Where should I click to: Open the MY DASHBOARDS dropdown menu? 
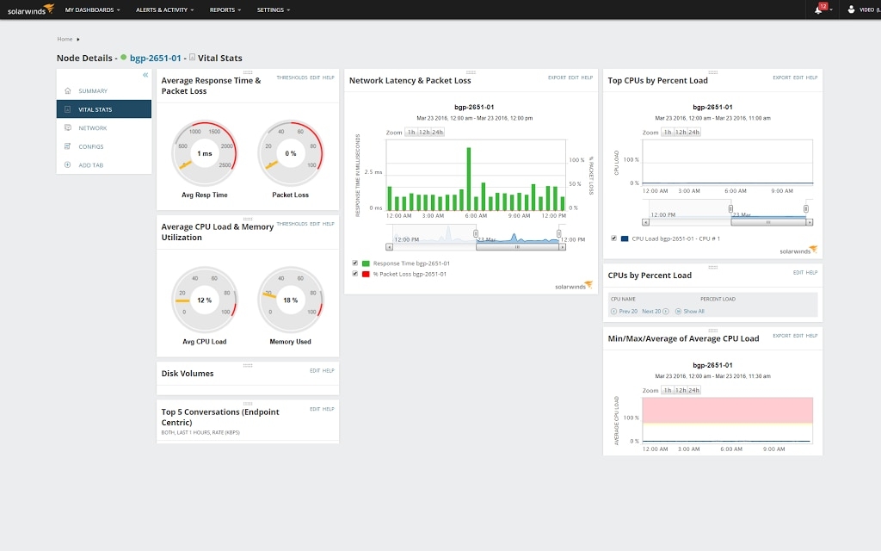click(90, 10)
